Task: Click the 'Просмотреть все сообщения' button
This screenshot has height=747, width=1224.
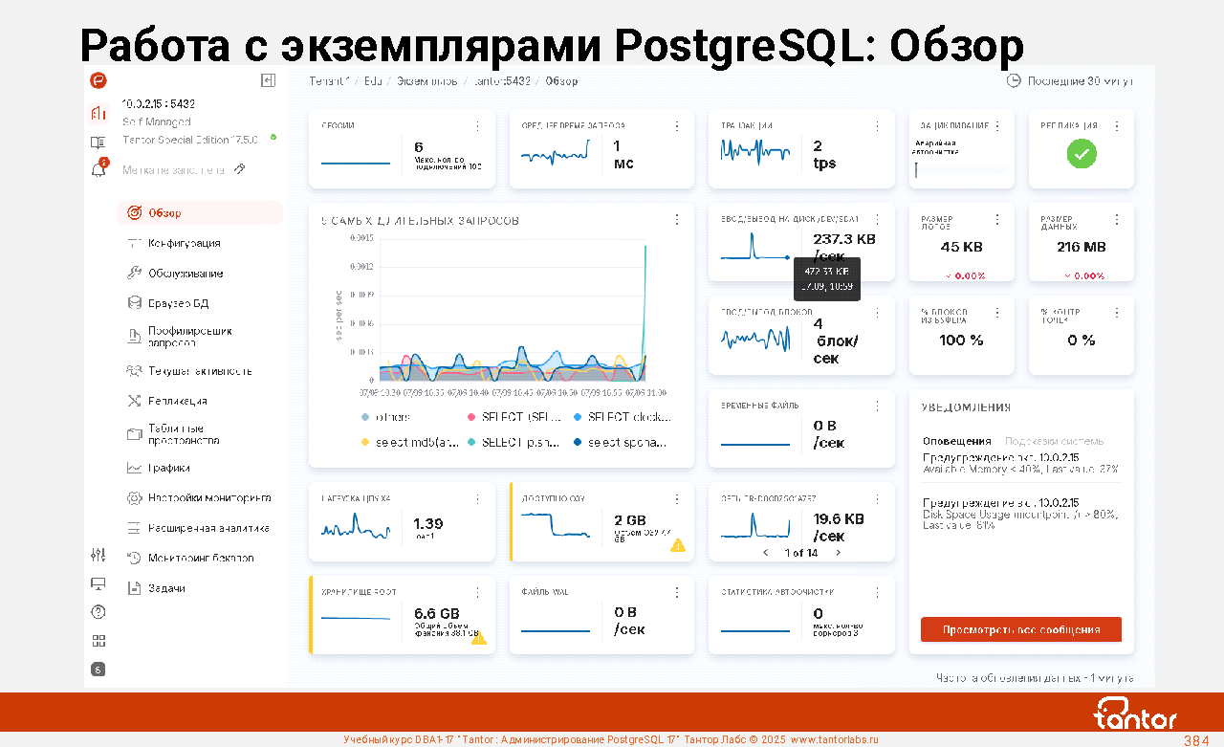Action: pyautogui.click(x=1020, y=630)
